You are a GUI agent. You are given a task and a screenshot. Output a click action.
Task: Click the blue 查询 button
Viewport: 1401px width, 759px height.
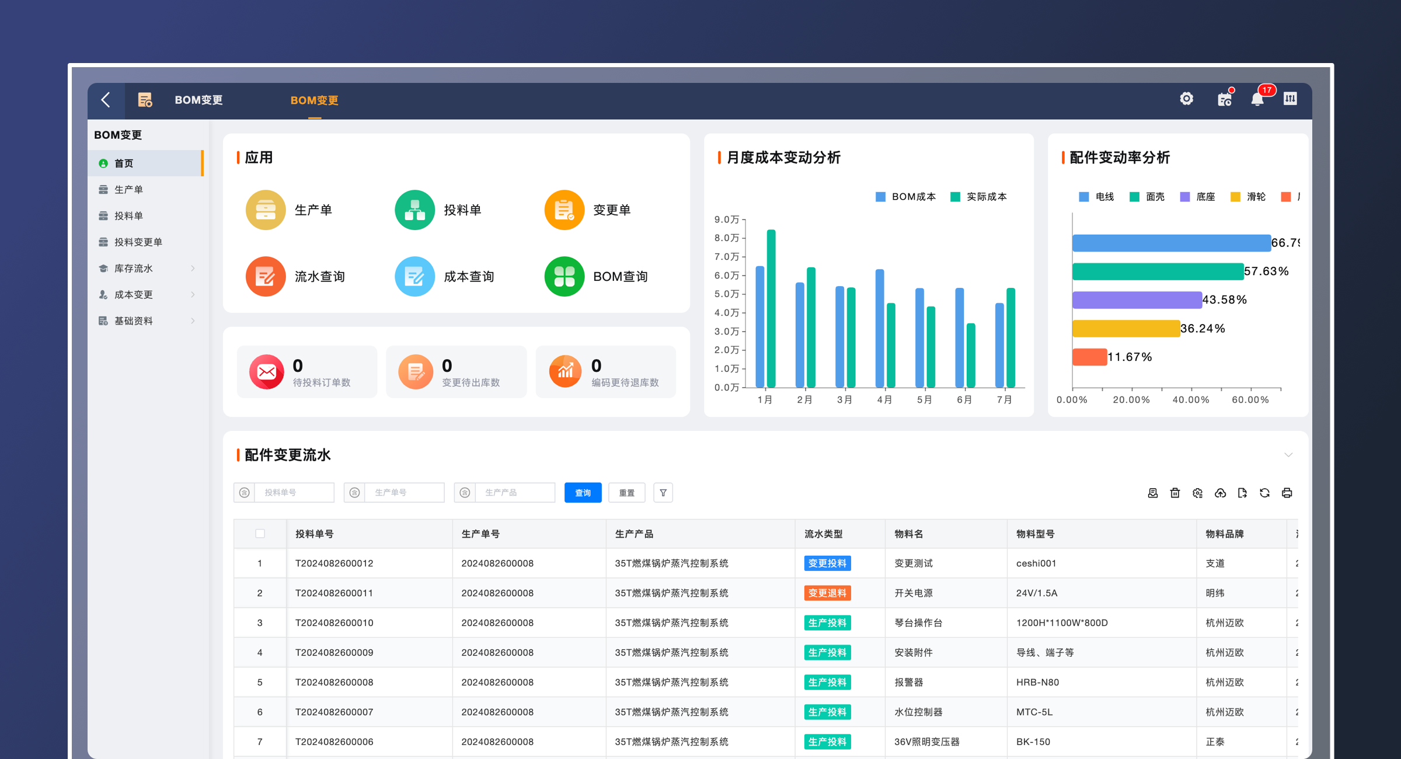click(583, 493)
